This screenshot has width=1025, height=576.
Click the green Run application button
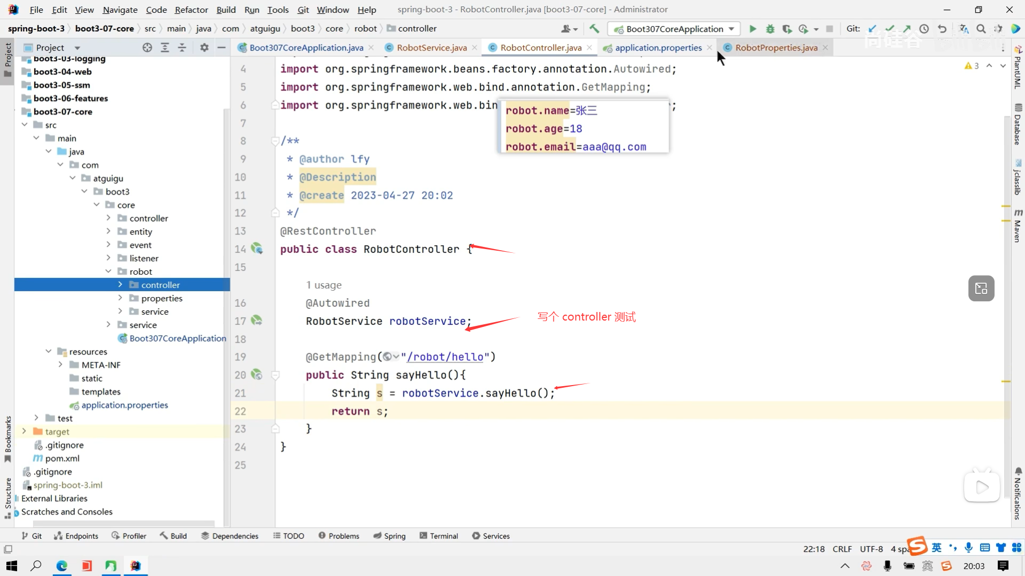click(753, 29)
